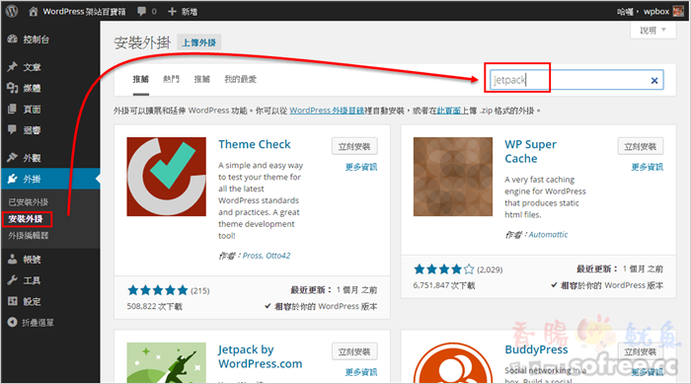The width and height of the screenshot is (691, 384).
Task: Open the wpbox user avatar
Action: (x=678, y=12)
